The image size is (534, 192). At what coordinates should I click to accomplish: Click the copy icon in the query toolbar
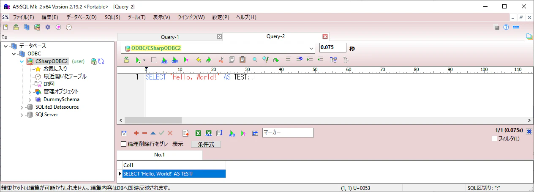click(x=232, y=60)
